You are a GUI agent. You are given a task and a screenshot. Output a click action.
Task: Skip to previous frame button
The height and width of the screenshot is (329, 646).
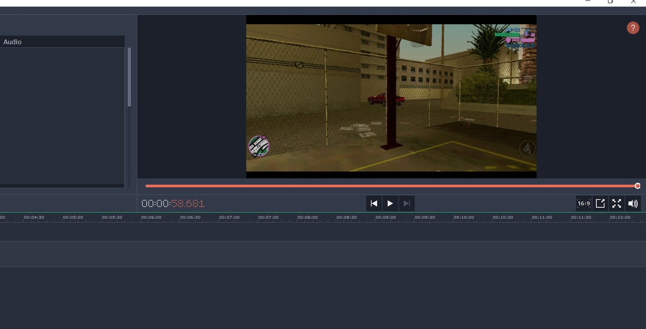[374, 203]
